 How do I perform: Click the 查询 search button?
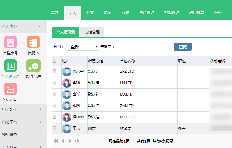[183, 47]
